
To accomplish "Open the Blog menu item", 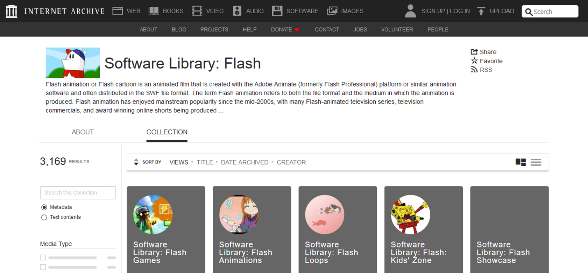I will tap(179, 29).
